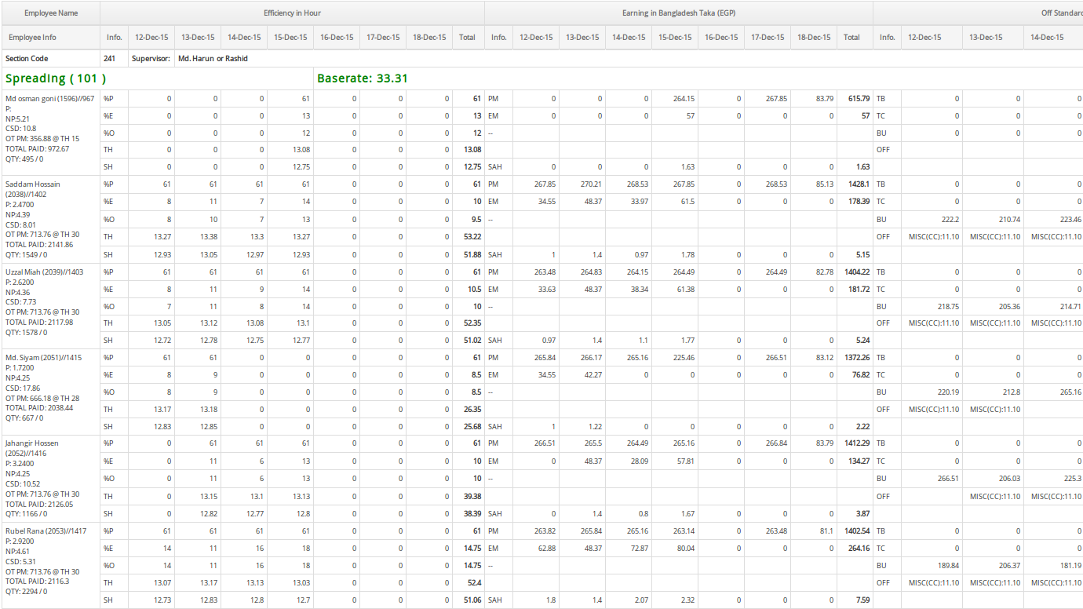This screenshot has width=1083, height=609.
Task: Click TH total 53.22
Action: [x=472, y=236]
